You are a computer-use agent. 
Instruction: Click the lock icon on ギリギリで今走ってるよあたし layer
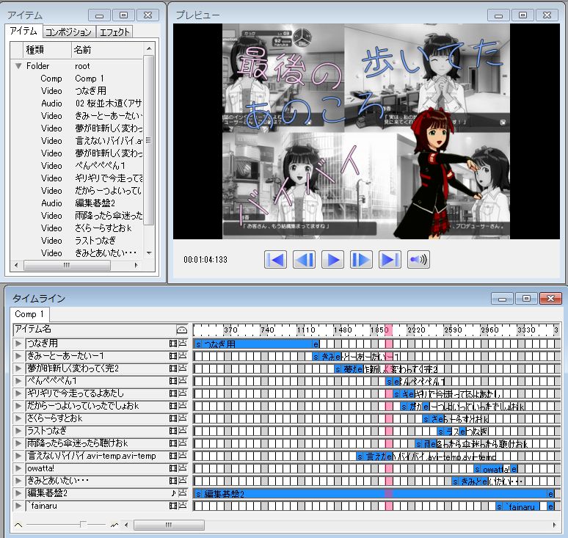click(183, 393)
